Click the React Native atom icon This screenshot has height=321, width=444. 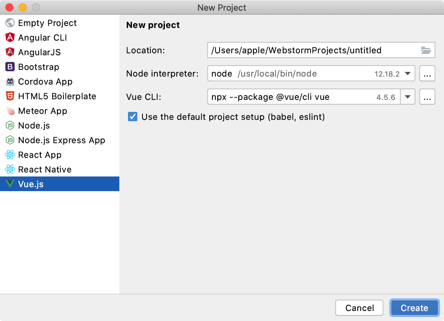tap(10, 169)
